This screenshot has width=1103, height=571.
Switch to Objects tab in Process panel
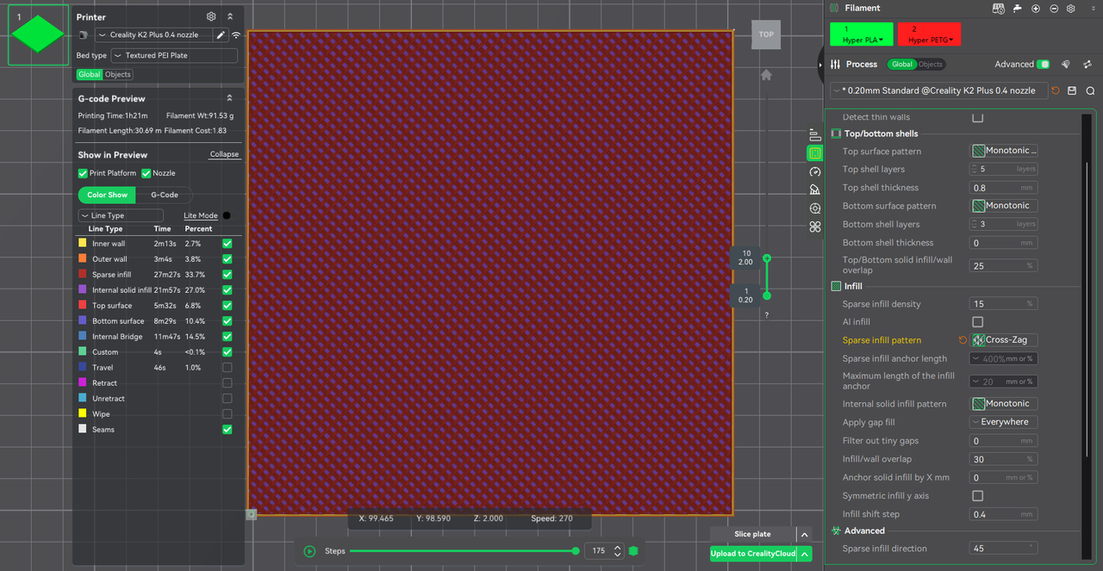click(930, 65)
